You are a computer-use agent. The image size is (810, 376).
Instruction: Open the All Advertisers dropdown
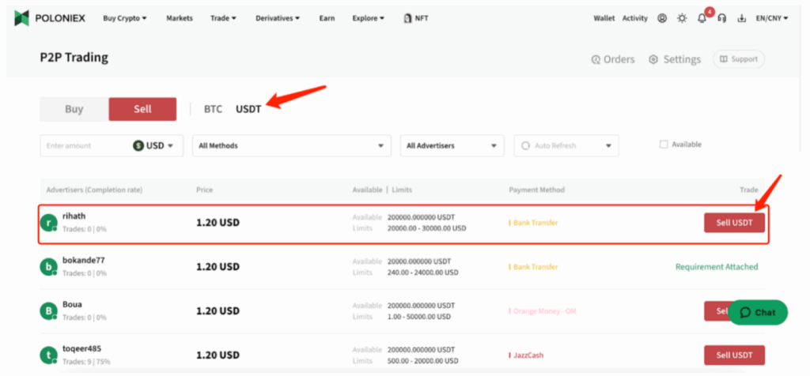(452, 145)
